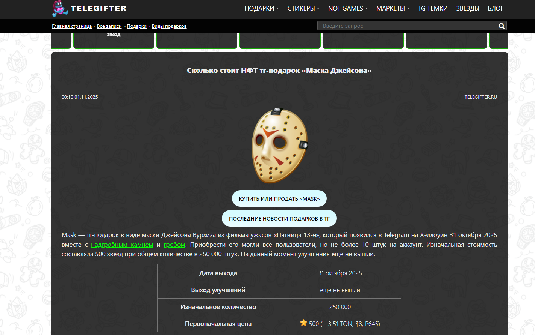
Task: Expand the МАРКЕТЫ menu
Action: (393, 8)
